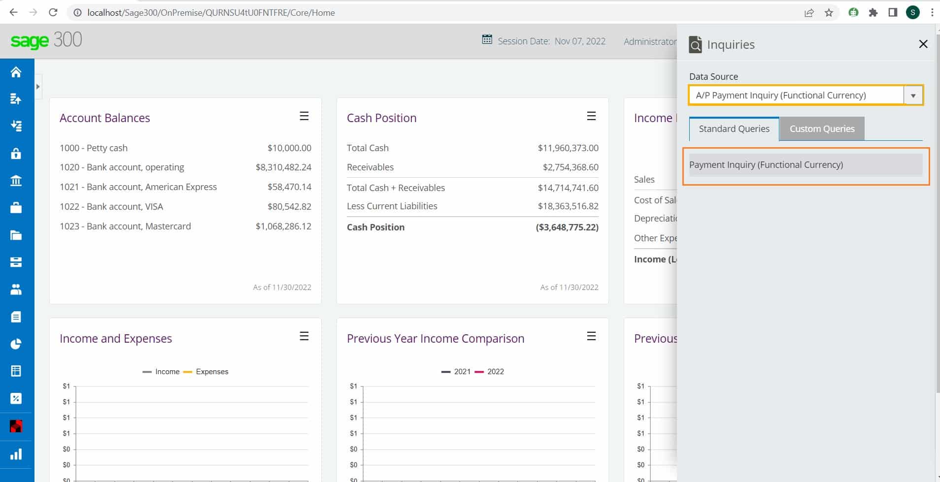The height and width of the screenshot is (482, 940).
Task: Reload the browser page
Action: [x=53, y=12]
